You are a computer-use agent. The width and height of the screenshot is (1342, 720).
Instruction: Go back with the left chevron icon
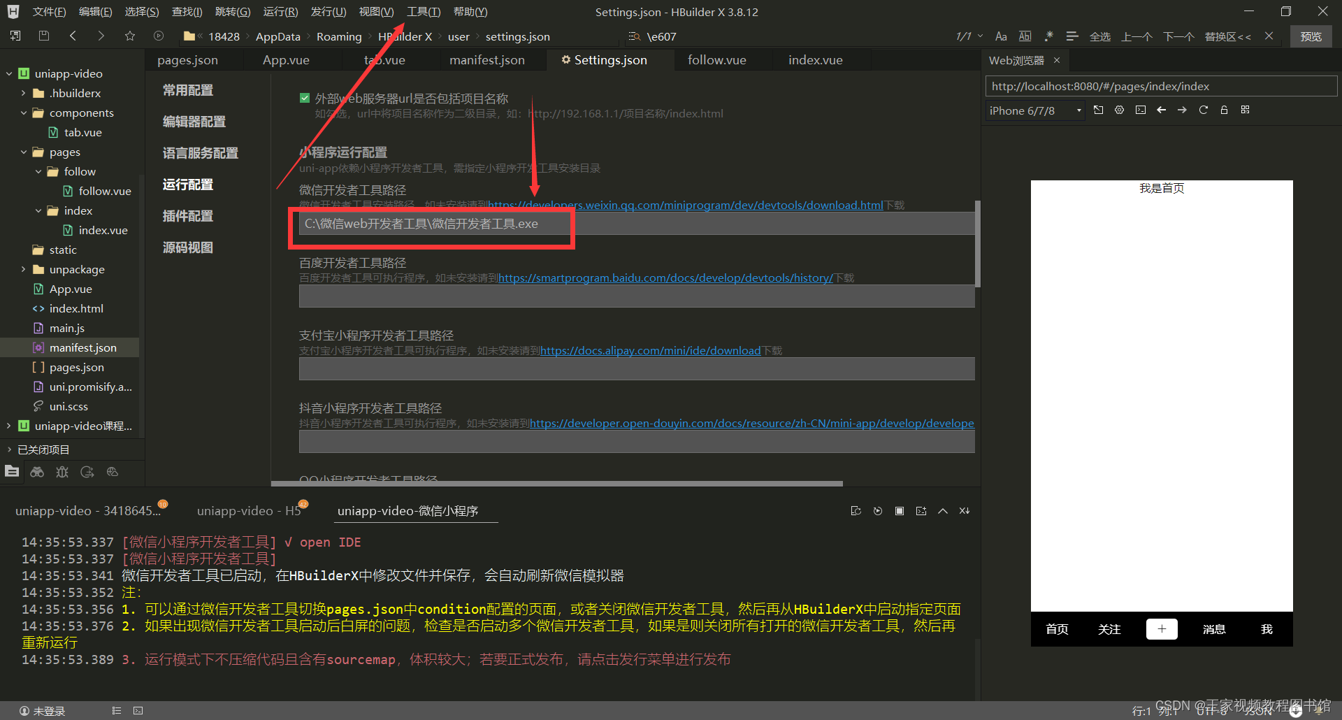click(x=73, y=36)
